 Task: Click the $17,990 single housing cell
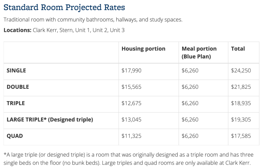131,70
